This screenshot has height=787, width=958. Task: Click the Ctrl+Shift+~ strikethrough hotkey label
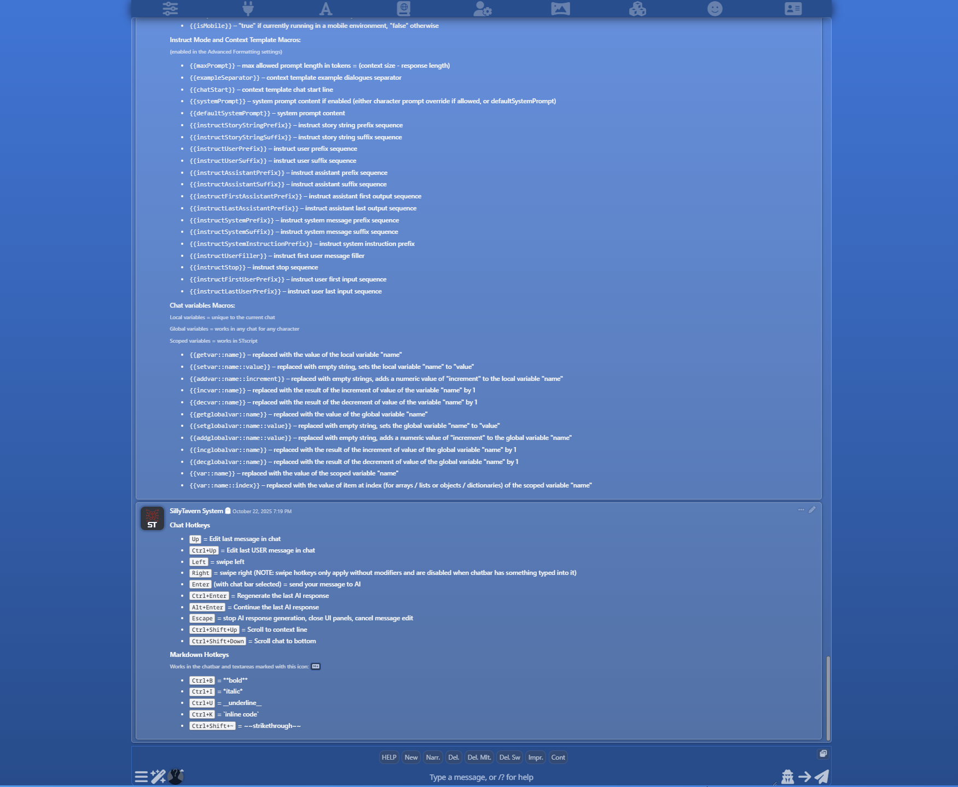(212, 726)
